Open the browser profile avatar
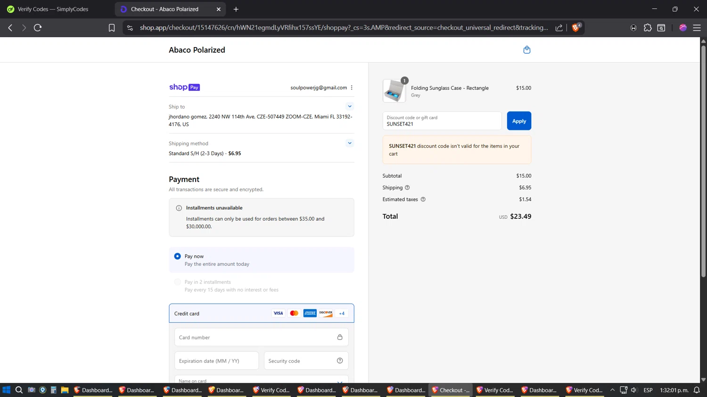The width and height of the screenshot is (707, 397). [x=683, y=28]
